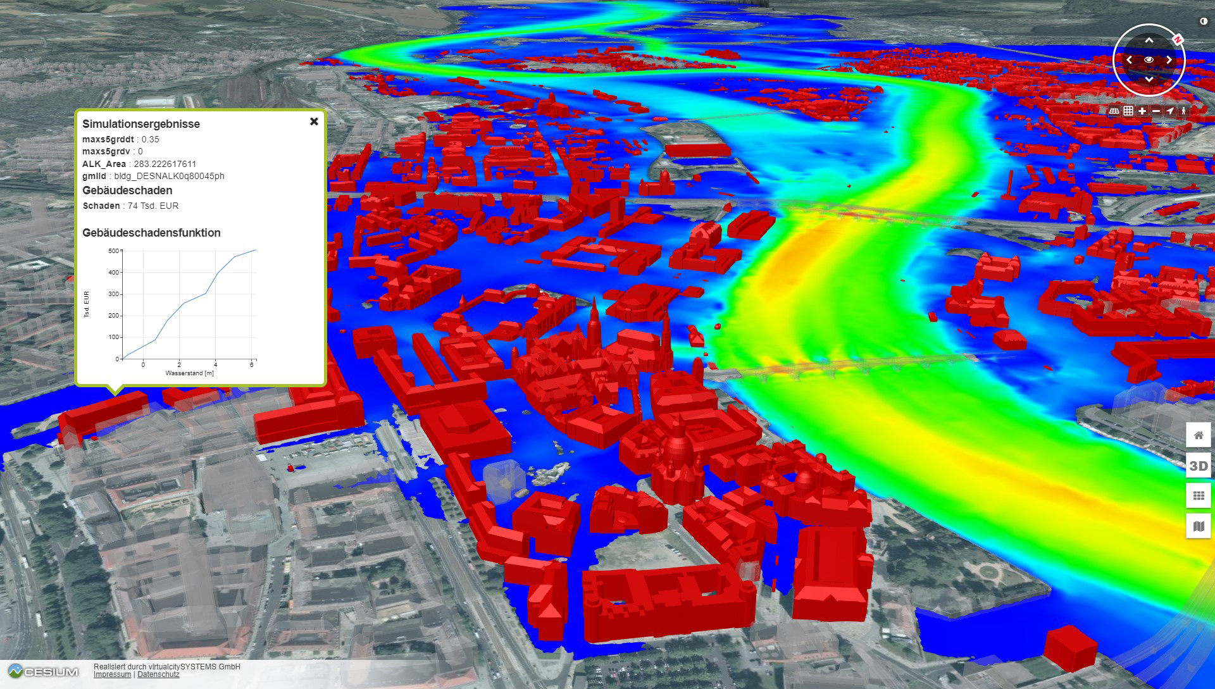1215x689 pixels.
Task: Click the red N north marker
Action: [x=1178, y=40]
